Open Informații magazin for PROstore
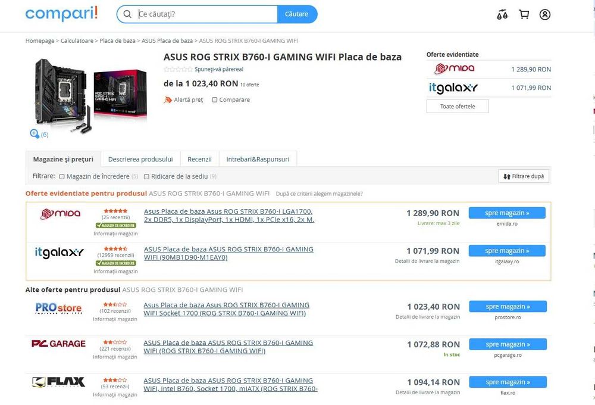Viewport: 595px width, 405px height. (x=115, y=319)
